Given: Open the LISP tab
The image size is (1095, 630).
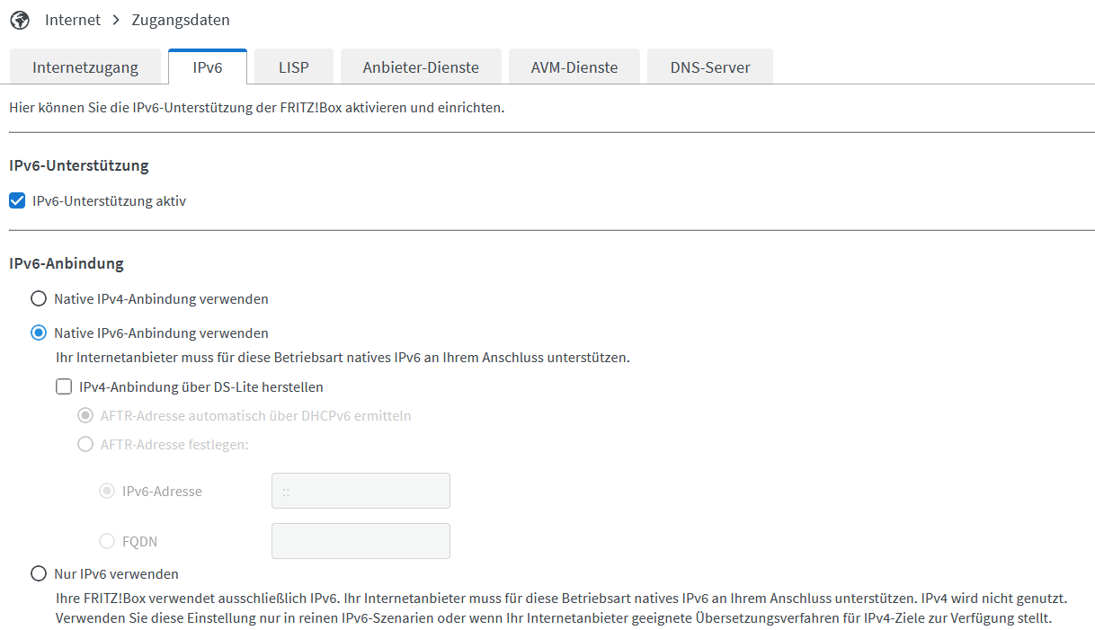Looking at the screenshot, I should pos(293,67).
